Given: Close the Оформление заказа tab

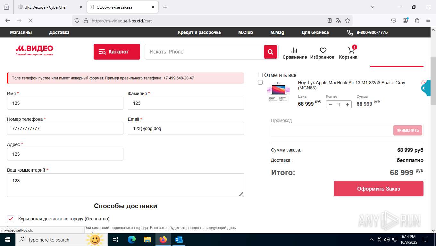Looking at the screenshot, I should click(x=153, y=7).
